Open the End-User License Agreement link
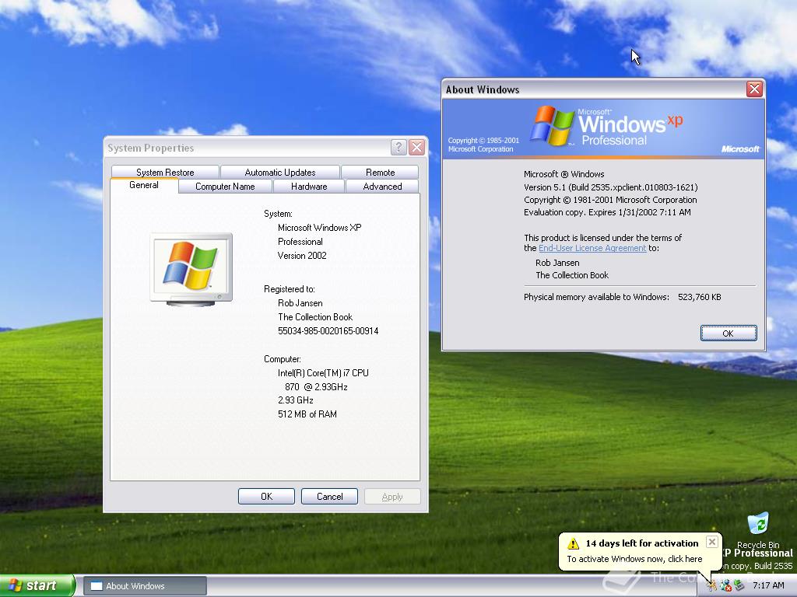This screenshot has height=597, width=797. (592, 248)
